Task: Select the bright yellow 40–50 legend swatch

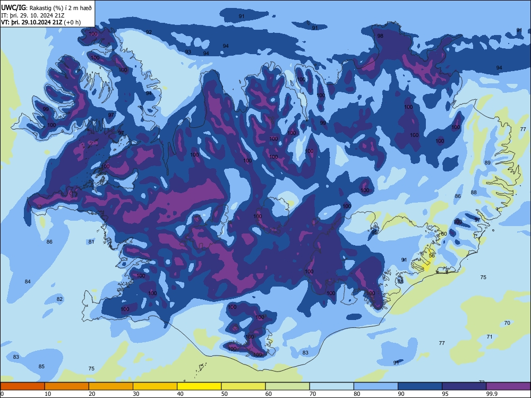Action: 199,386
